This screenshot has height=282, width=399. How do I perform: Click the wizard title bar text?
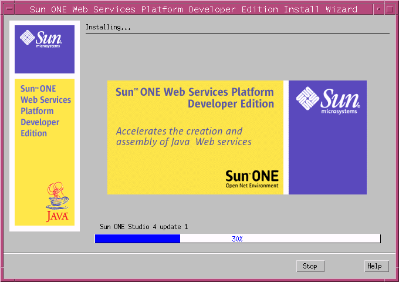[x=194, y=9]
